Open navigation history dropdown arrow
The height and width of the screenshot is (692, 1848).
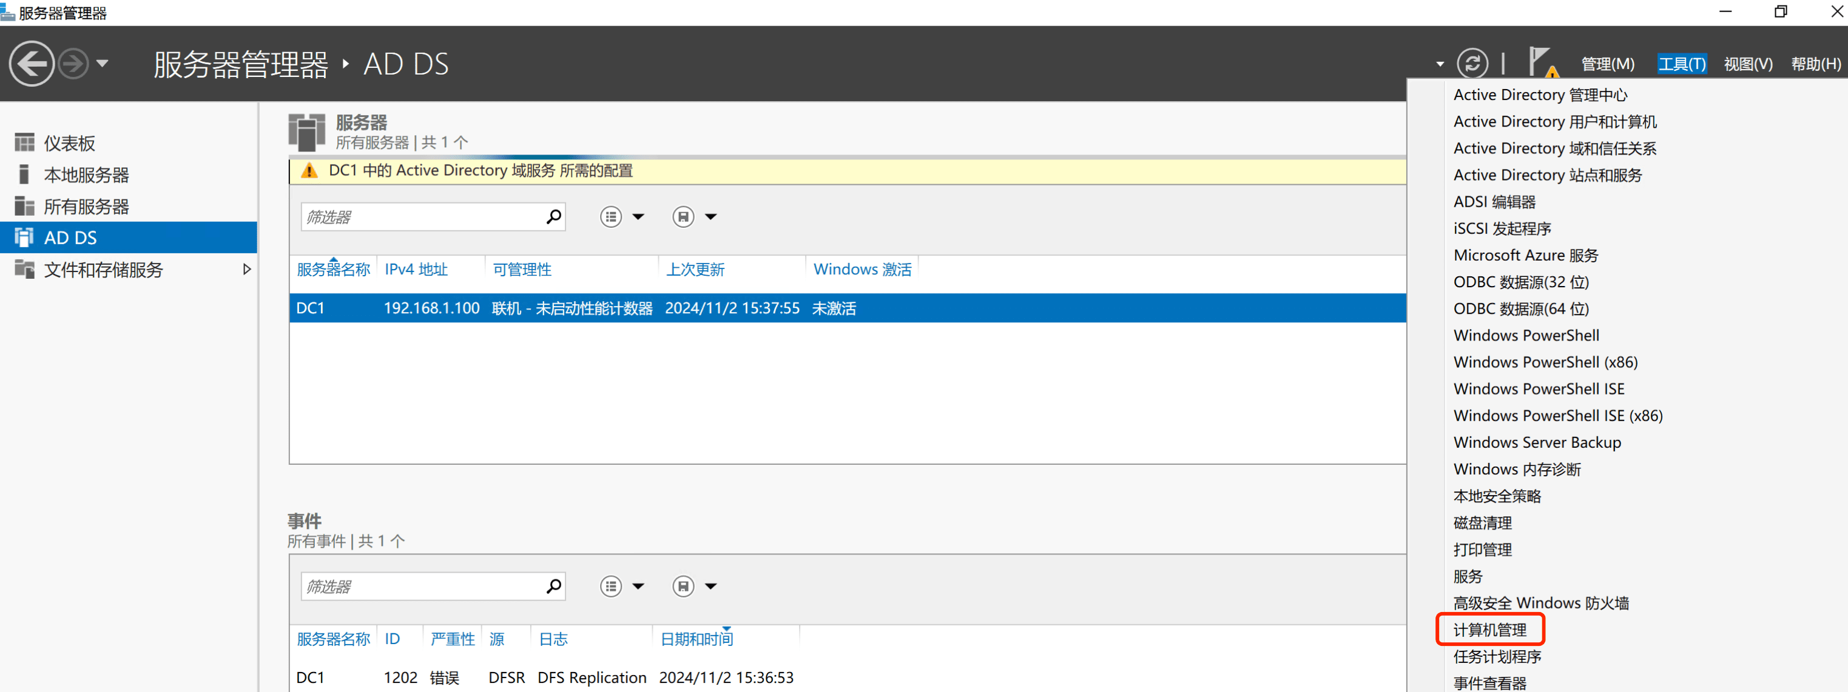[103, 64]
